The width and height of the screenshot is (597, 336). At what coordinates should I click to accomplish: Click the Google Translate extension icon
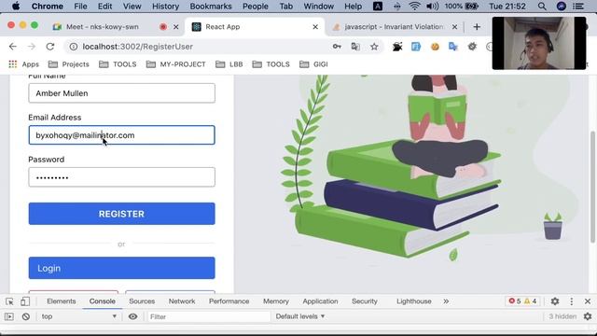453,47
